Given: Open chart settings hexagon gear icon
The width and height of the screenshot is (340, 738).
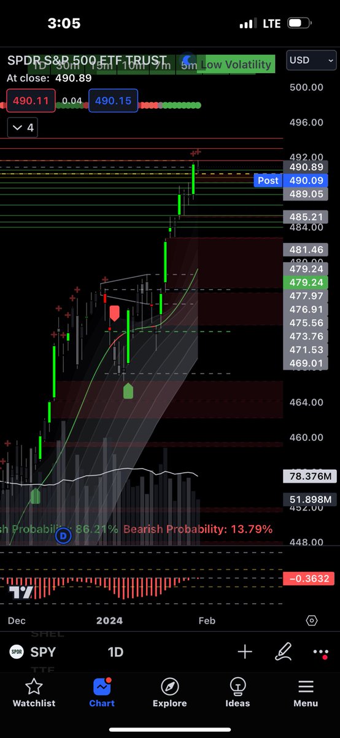Looking at the screenshot, I should [312, 621].
